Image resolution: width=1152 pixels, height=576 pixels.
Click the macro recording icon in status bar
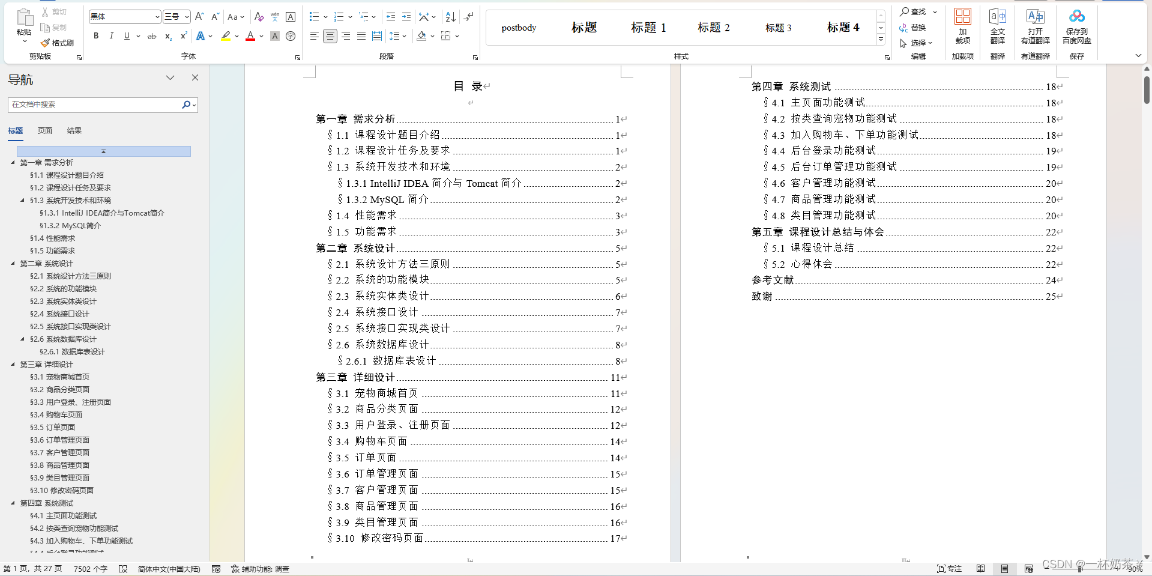click(x=216, y=569)
